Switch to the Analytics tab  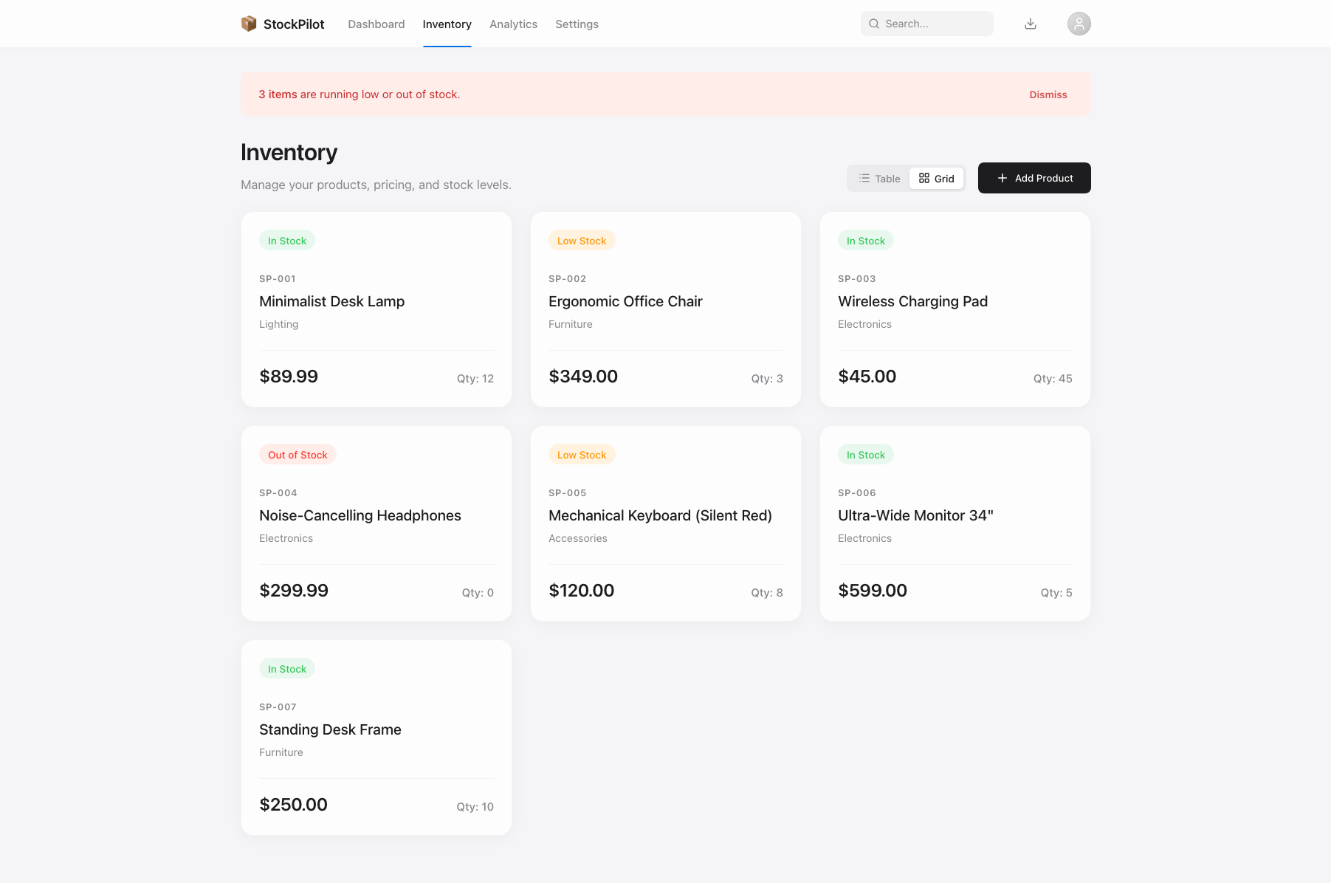(x=513, y=24)
